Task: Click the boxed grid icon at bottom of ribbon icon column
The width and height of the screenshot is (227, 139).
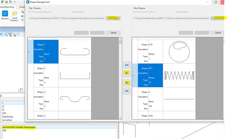Action: [x=22, y=20]
